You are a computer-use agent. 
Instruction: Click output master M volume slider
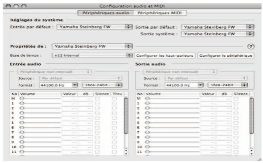coord(172,99)
